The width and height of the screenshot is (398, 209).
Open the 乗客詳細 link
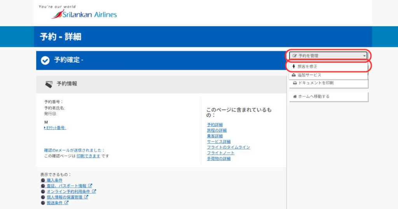pyautogui.click(x=215, y=136)
